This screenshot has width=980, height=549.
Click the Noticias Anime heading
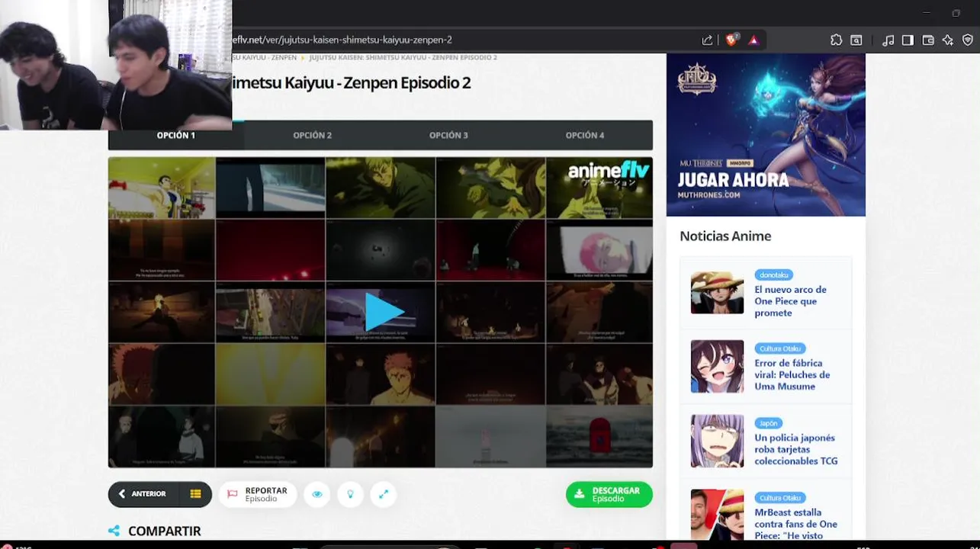point(725,236)
